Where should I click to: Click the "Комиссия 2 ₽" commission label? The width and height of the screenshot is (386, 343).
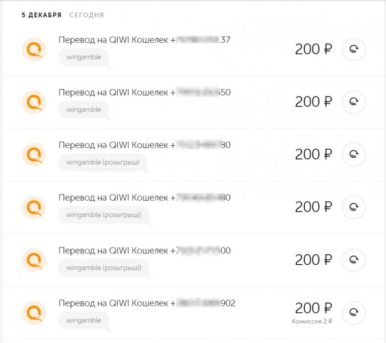pyautogui.click(x=312, y=321)
